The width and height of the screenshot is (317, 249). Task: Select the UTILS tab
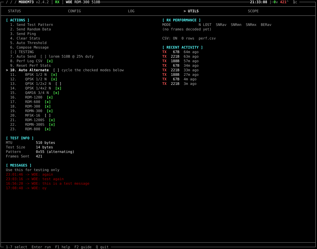click(191, 11)
